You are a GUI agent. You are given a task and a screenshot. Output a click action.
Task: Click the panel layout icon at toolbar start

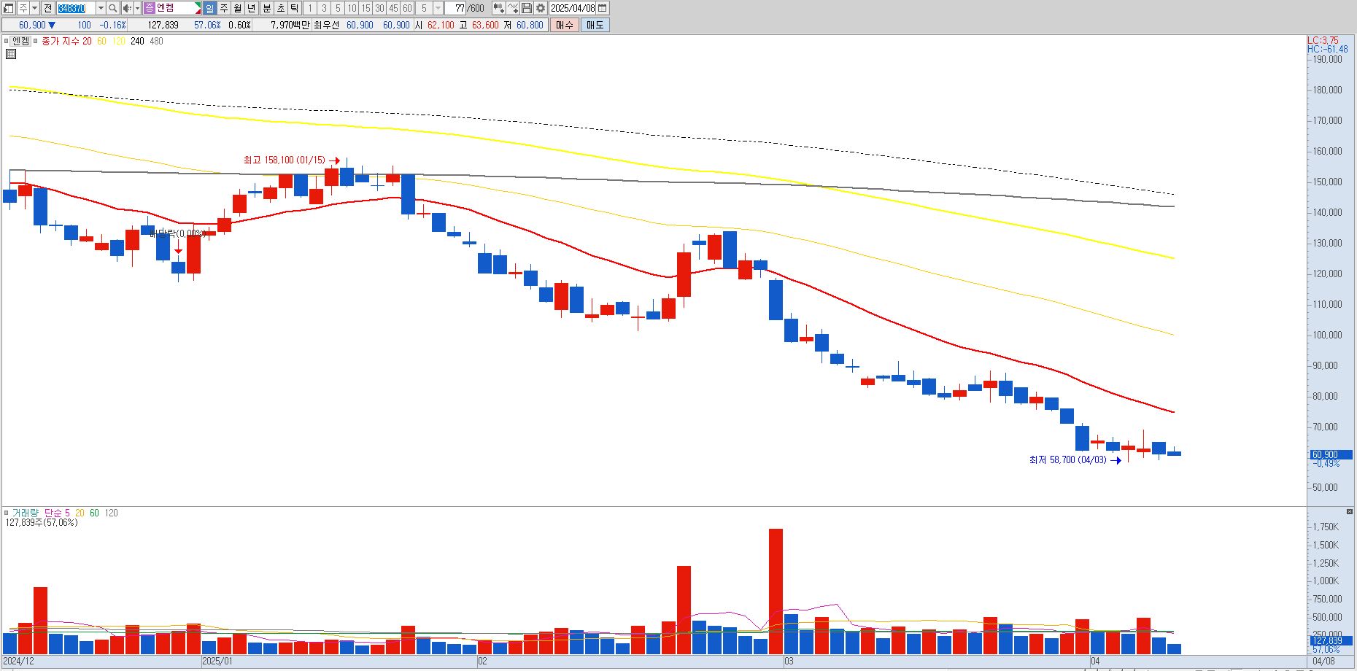(x=8, y=8)
